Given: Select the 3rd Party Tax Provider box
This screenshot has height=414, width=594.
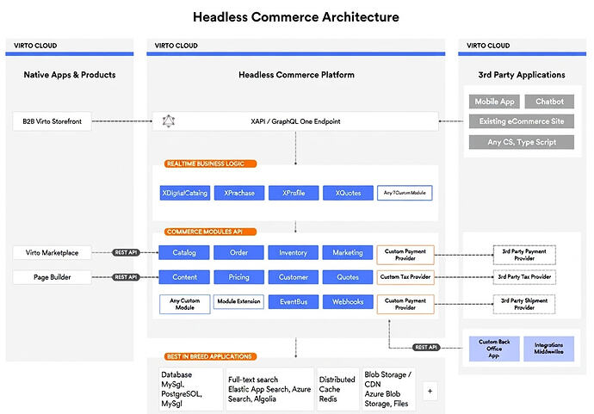Looking at the screenshot, I should tap(524, 277).
